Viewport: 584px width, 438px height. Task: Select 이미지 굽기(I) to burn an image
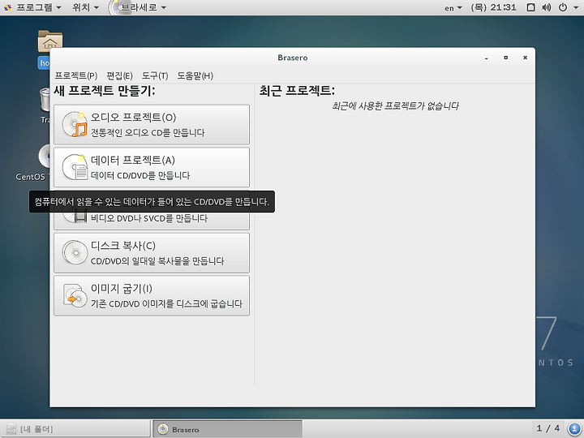click(152, 296)
